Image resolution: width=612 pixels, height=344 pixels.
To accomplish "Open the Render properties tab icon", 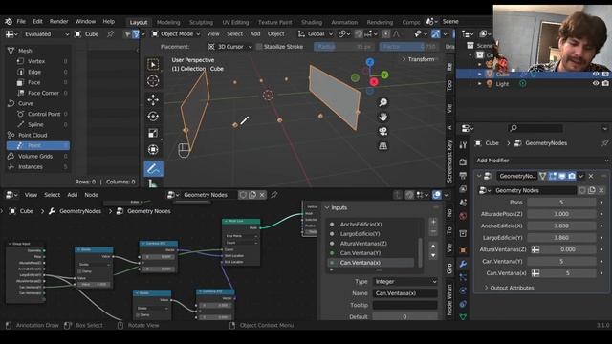I will 463,161.
